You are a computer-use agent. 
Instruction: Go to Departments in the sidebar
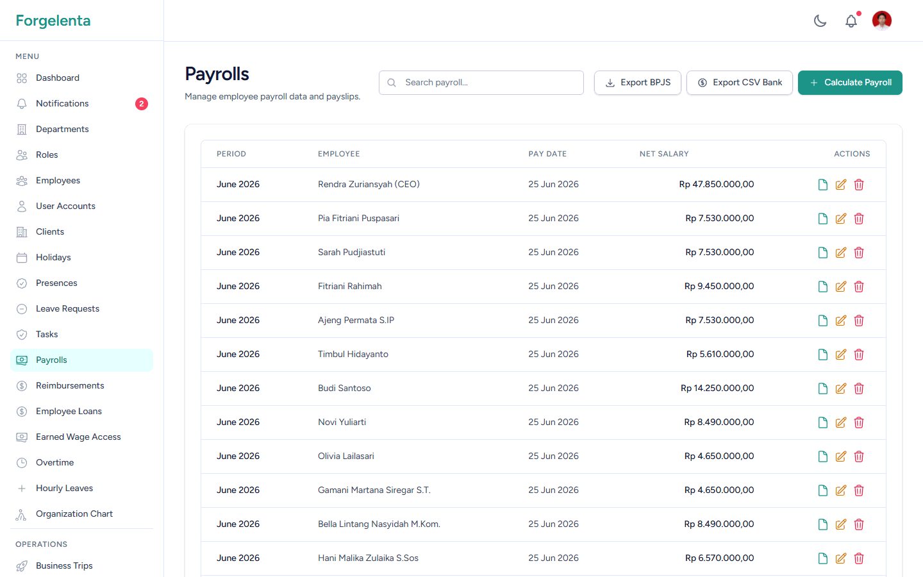[x=81, y=129]
